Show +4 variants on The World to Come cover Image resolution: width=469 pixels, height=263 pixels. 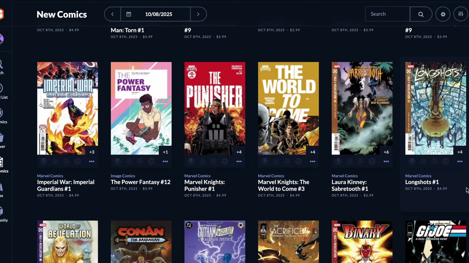313,152
